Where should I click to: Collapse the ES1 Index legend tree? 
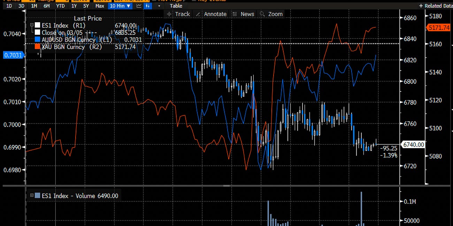pyautogui.click(x=32, y=25)
